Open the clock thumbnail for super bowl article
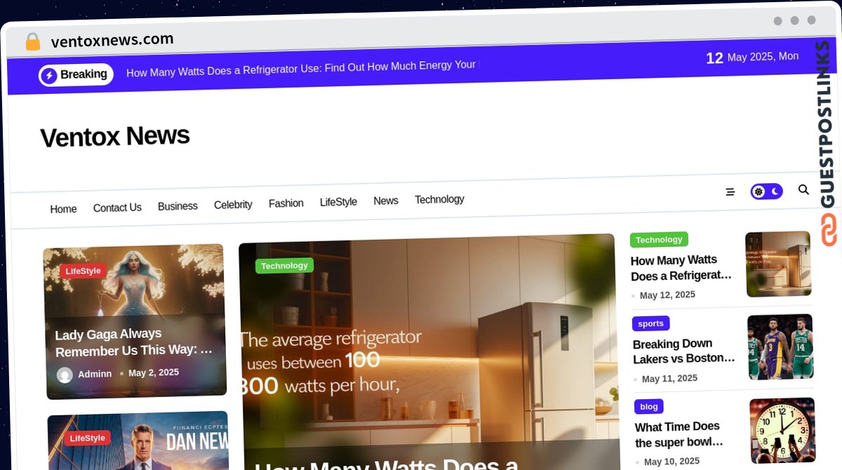 [x=782, y=430]
